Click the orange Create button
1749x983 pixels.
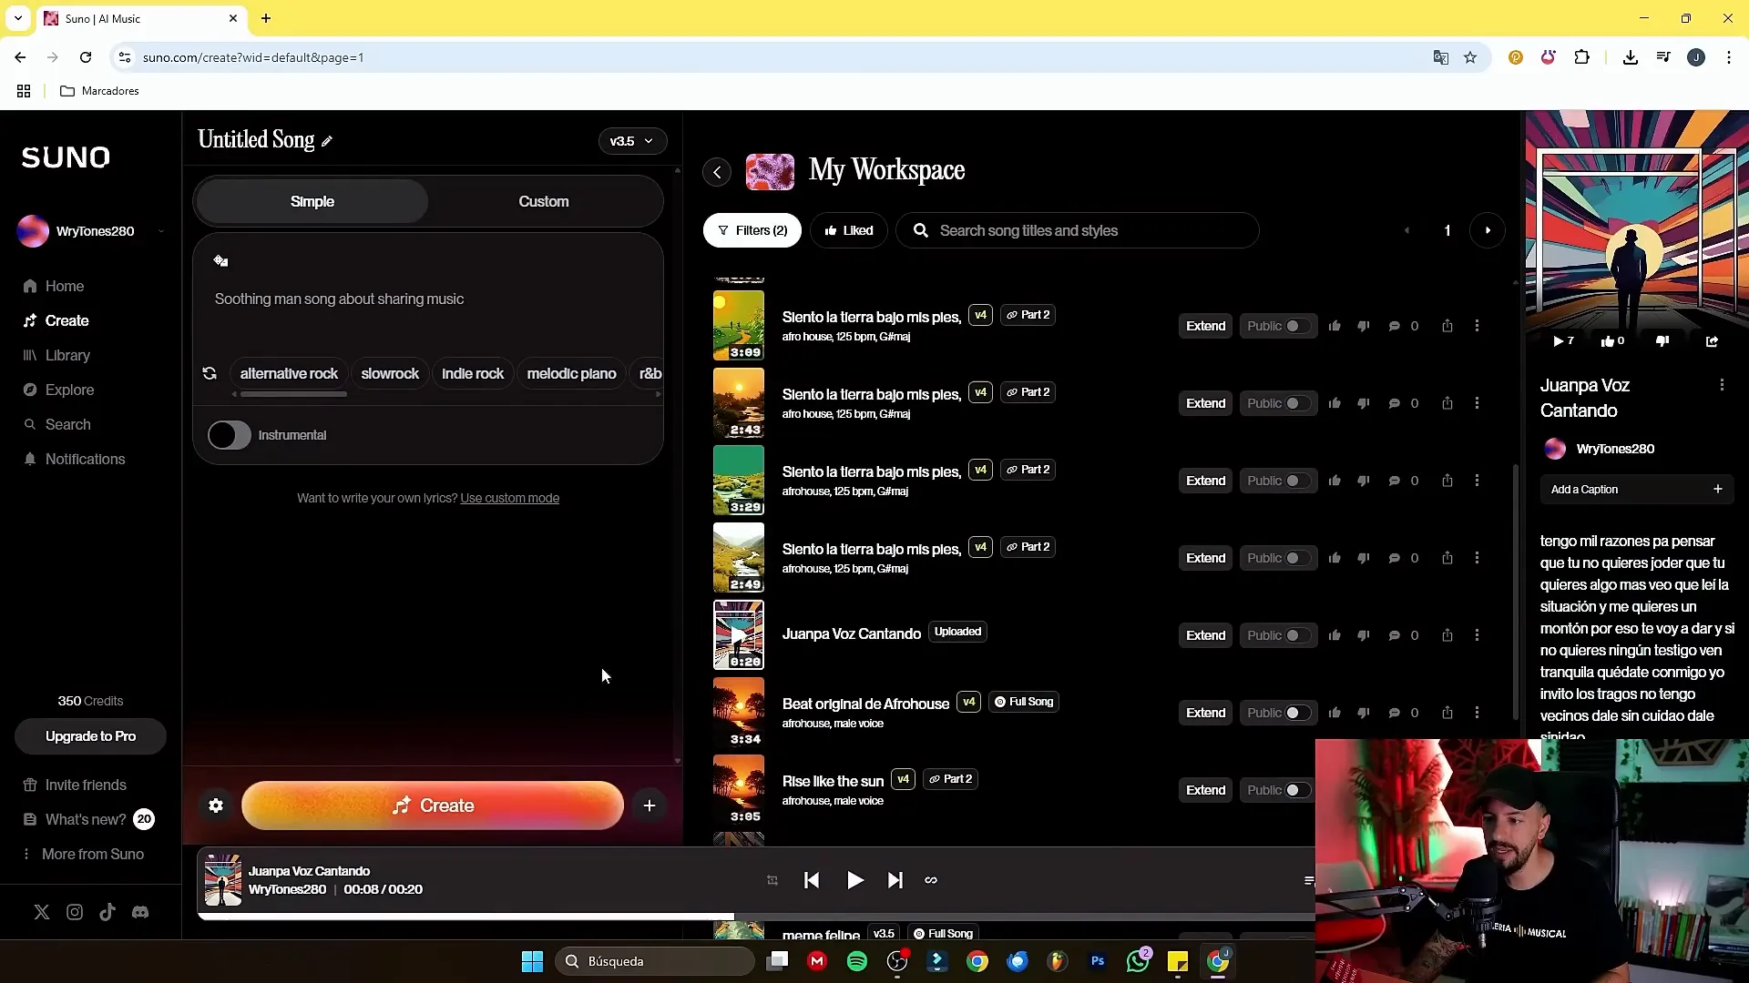tap(433, 806)
